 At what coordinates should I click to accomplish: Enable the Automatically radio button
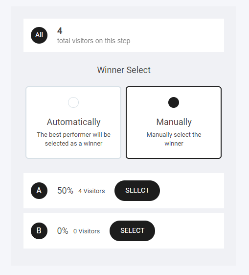73,102
